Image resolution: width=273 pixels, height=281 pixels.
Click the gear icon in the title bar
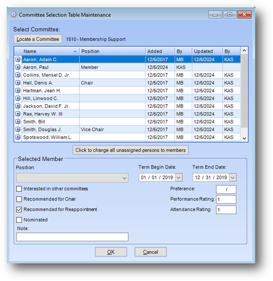pos(13,15)
